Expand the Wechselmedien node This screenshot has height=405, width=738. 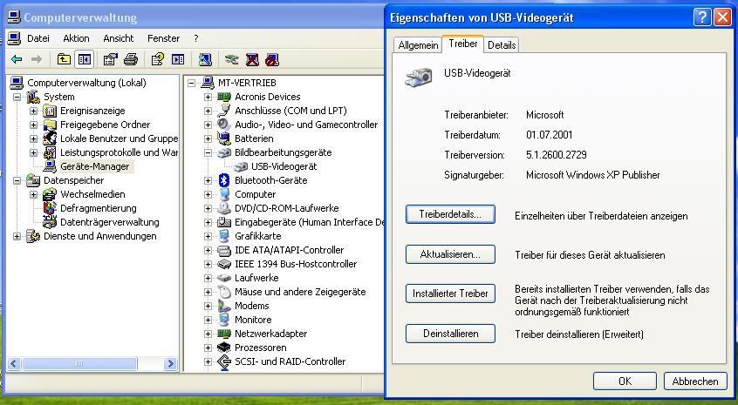(x=33, y=194)
